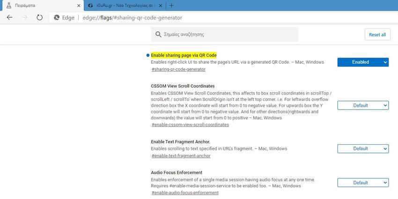Click the Edge logo in address bar
The height and width of the screenshot is (199, 398).
click(57, 18)
